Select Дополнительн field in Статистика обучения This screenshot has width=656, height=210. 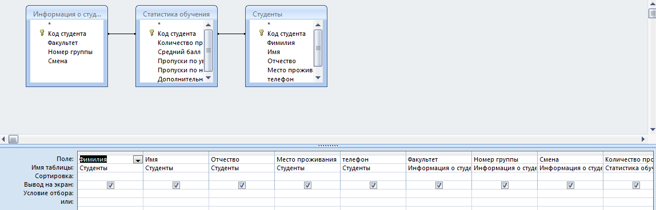[181, 79]
